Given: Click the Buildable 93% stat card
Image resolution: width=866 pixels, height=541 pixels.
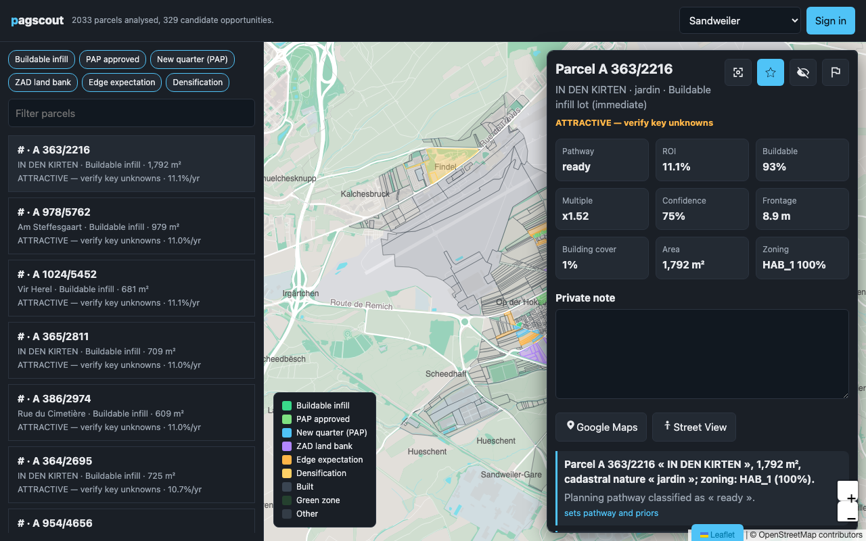Looking at the screenshot, I should click(802, 160).
